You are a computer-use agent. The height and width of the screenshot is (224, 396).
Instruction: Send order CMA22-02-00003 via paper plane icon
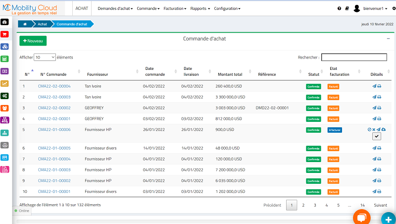(x=375, y=97)
